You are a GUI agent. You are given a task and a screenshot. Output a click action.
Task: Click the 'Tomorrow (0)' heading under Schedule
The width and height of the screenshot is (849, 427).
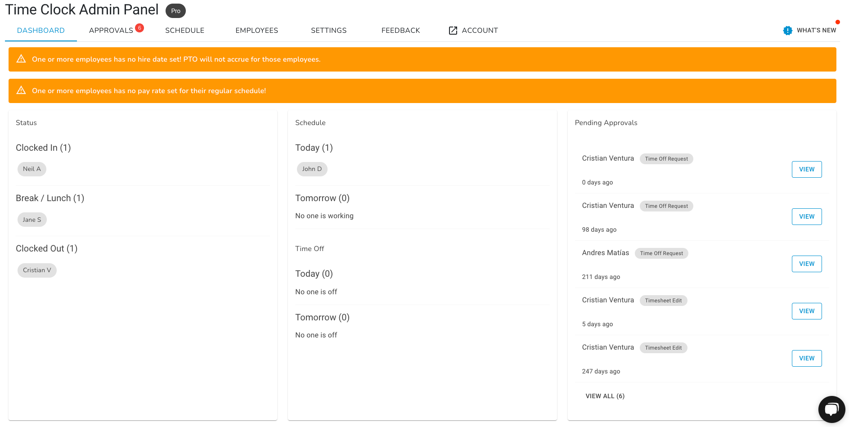pyautogui.click(x=322, y=198)
